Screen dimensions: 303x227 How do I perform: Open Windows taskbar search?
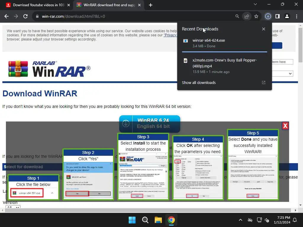pyautogui.click(x=145, y=220)
